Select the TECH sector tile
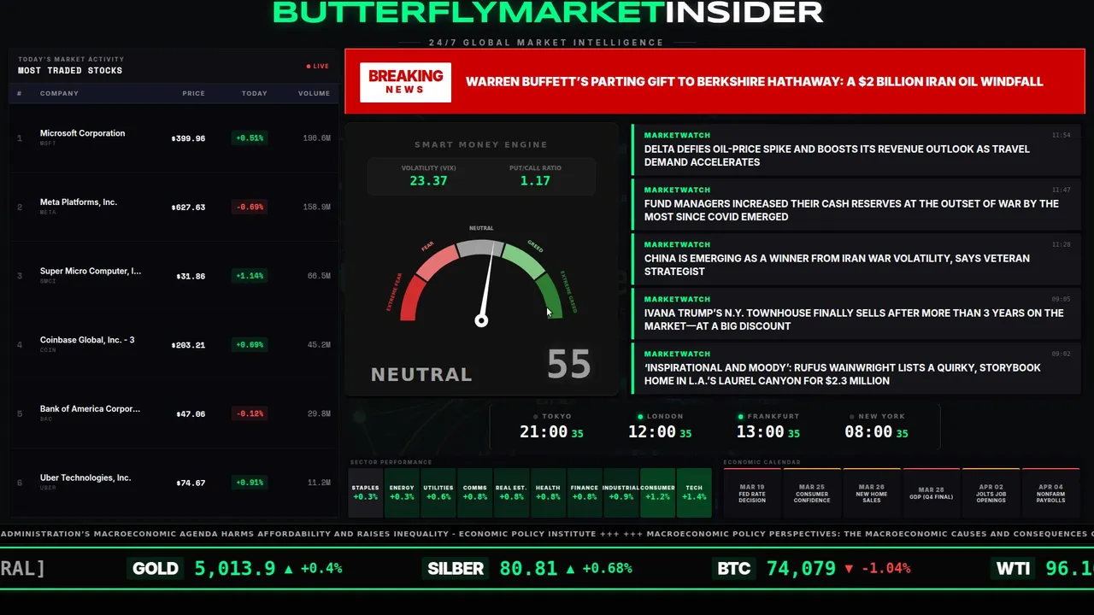Image resolution: width=1094 pixels, height=615 pixels. pyautogui.click(x=694, y=493)
